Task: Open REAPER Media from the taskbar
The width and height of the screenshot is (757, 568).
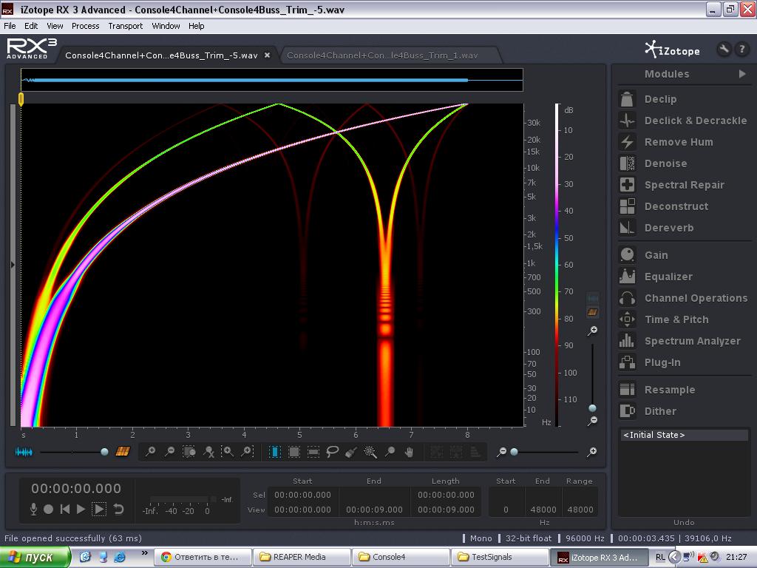Action: click(299, 557)
